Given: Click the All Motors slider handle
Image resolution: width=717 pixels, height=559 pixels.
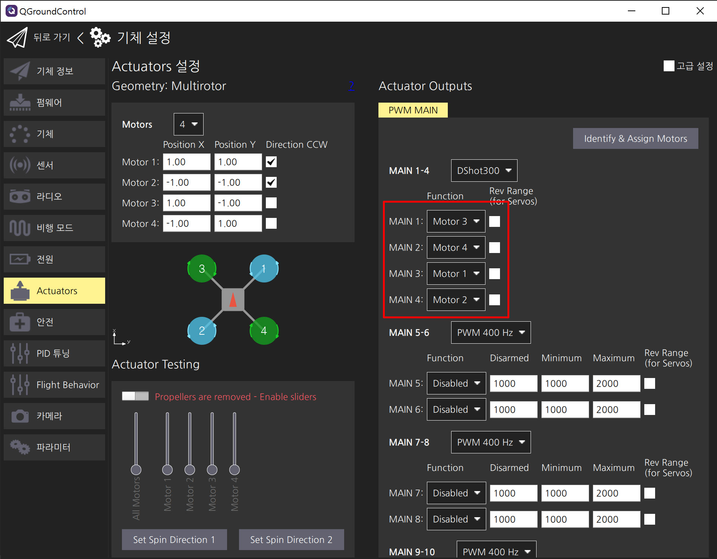Looking at the screenshot, I should pyautogui.click(x=136, y=469).
